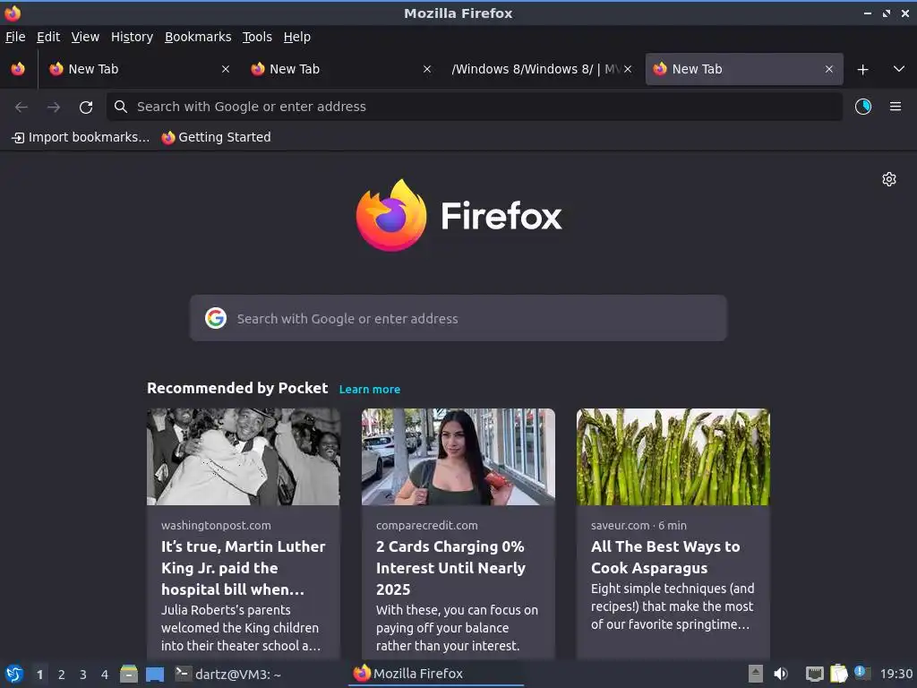Image resolution: width=917 pixels, height=688 pixels.
Task: Open the volume speaker tray icon
Action: click(x=781, y=674)
